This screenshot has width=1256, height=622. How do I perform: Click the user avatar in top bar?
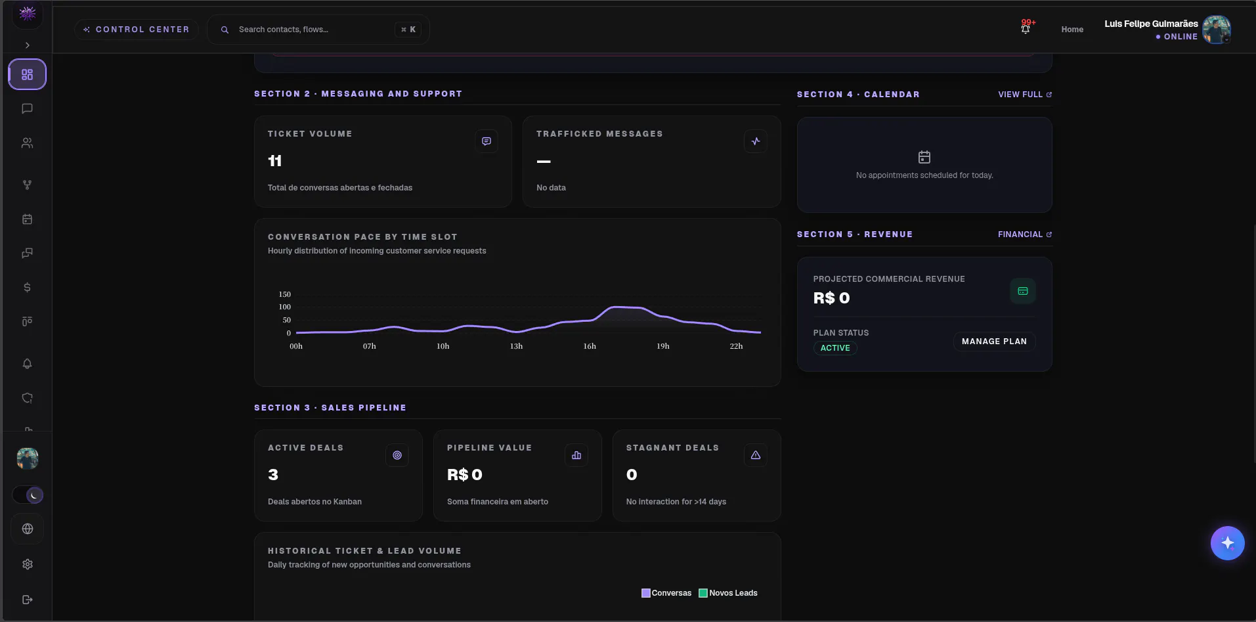[1217, 30]
